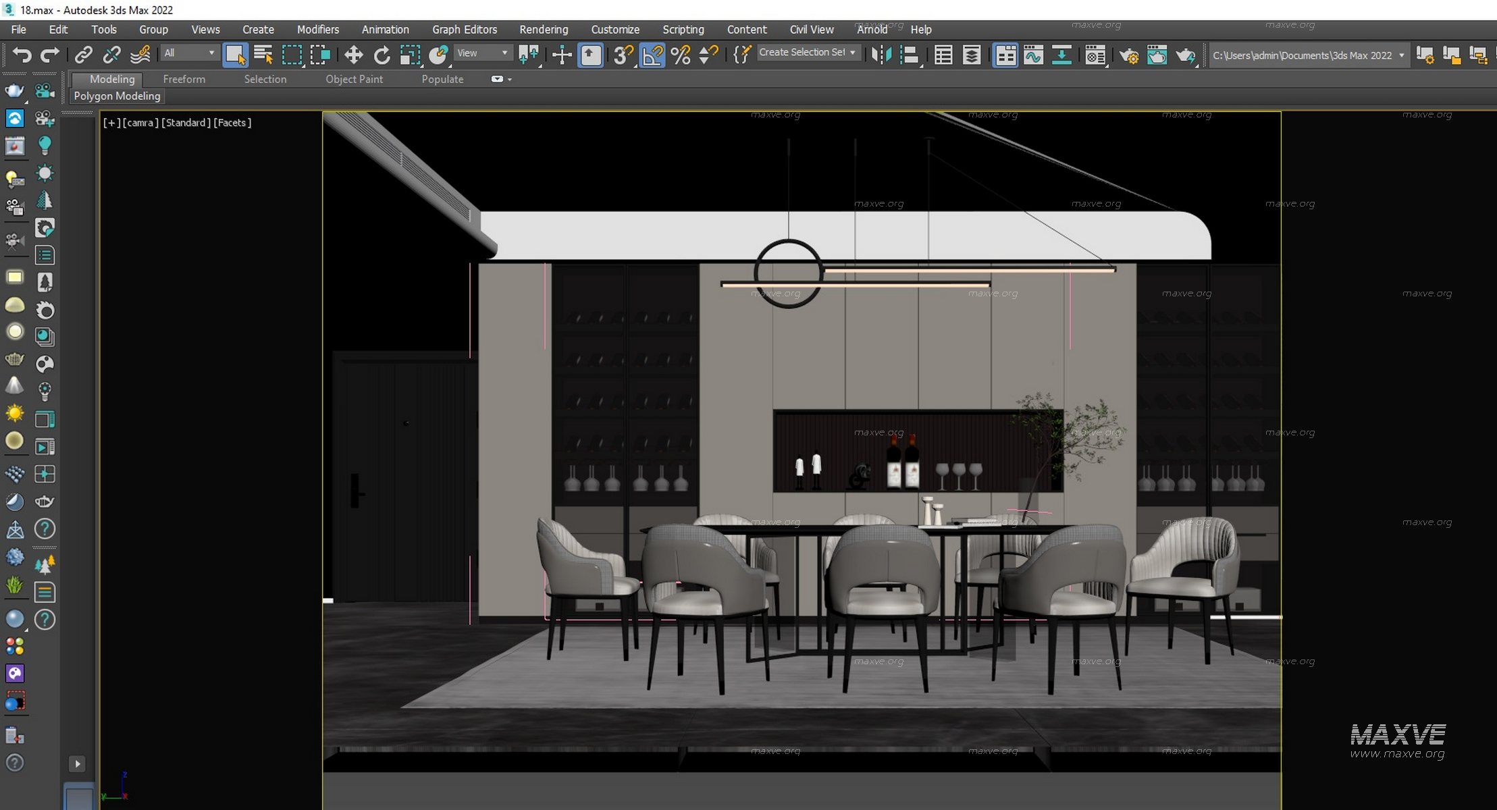
Task: Click the Link objects chain icon
Action: click(83, 55)
